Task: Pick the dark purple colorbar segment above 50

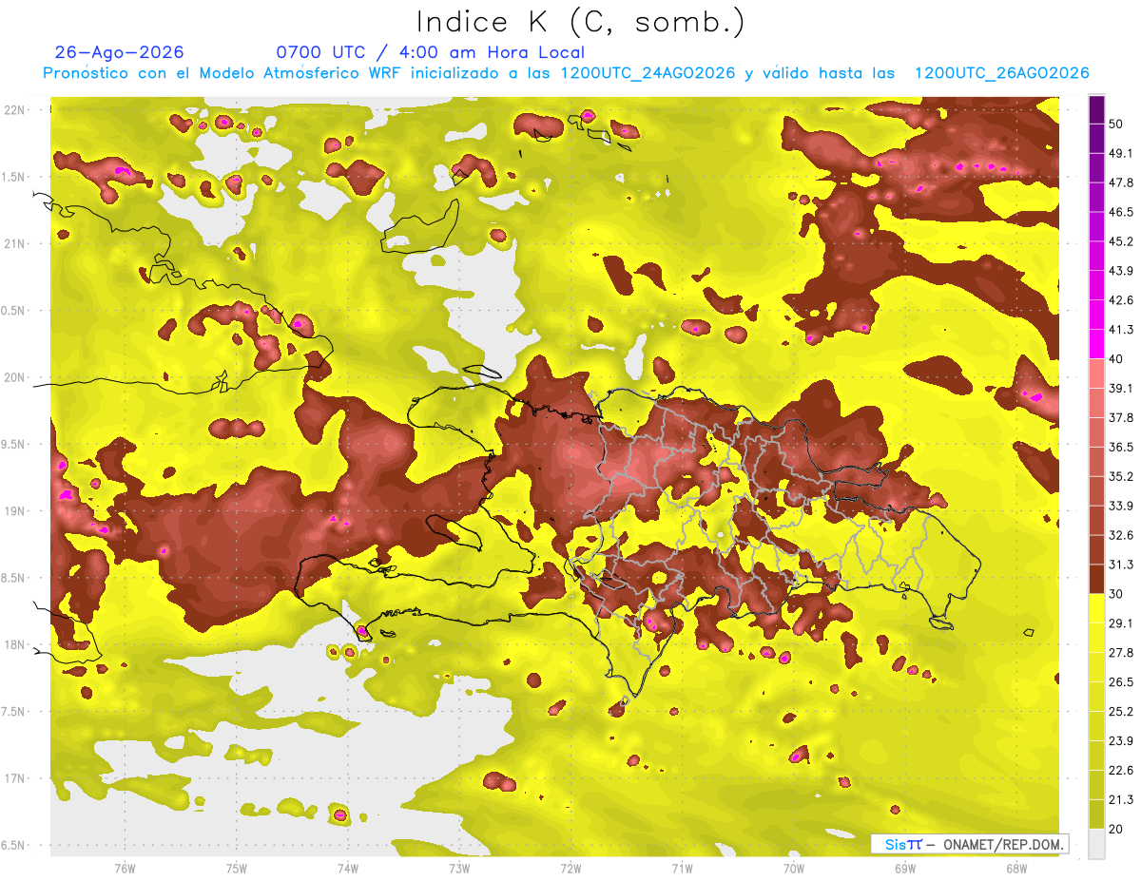Action: click(x=1096, y=110)
